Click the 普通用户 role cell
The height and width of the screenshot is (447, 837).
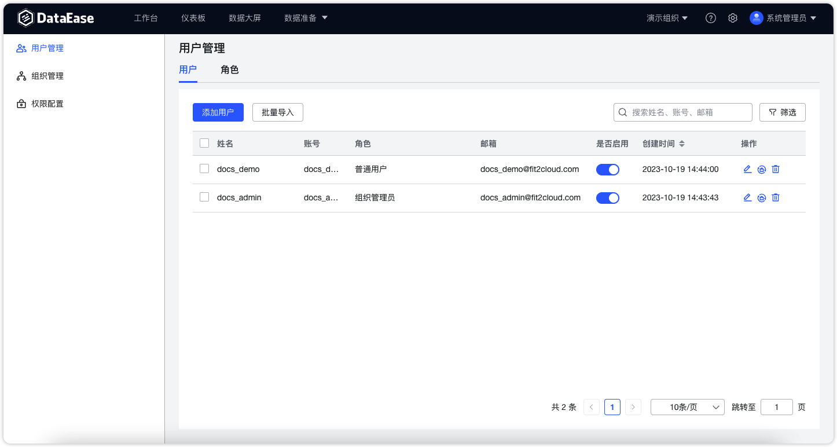click(371, 169)
